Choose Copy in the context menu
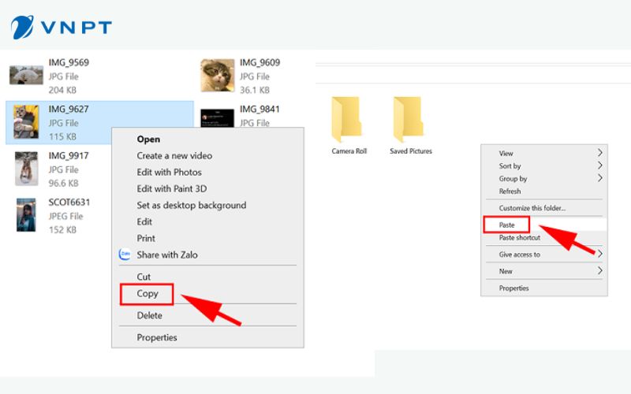631x394 pixels. 147,294
